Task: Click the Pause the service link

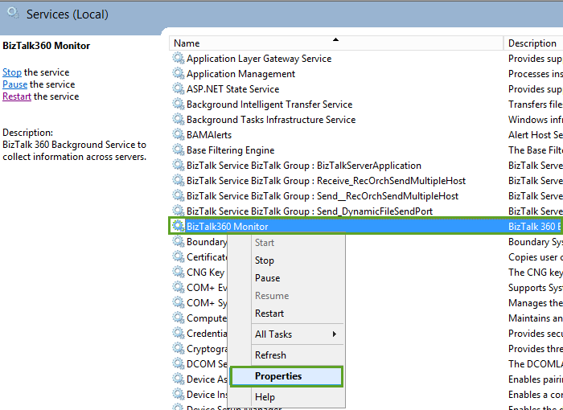Action: 14,84
